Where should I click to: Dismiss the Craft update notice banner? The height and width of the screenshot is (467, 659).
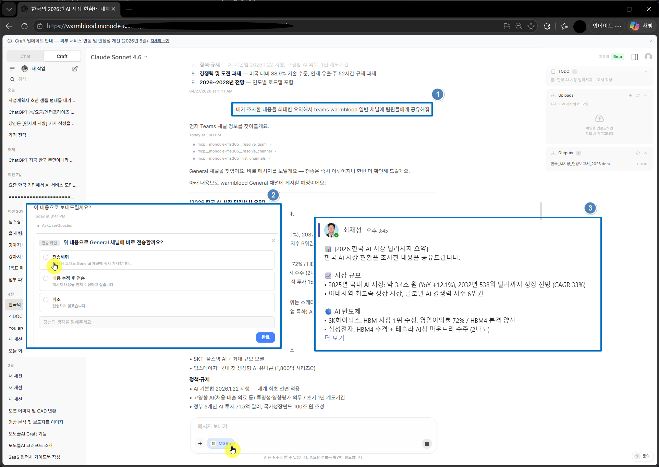[x=650, y=41]
